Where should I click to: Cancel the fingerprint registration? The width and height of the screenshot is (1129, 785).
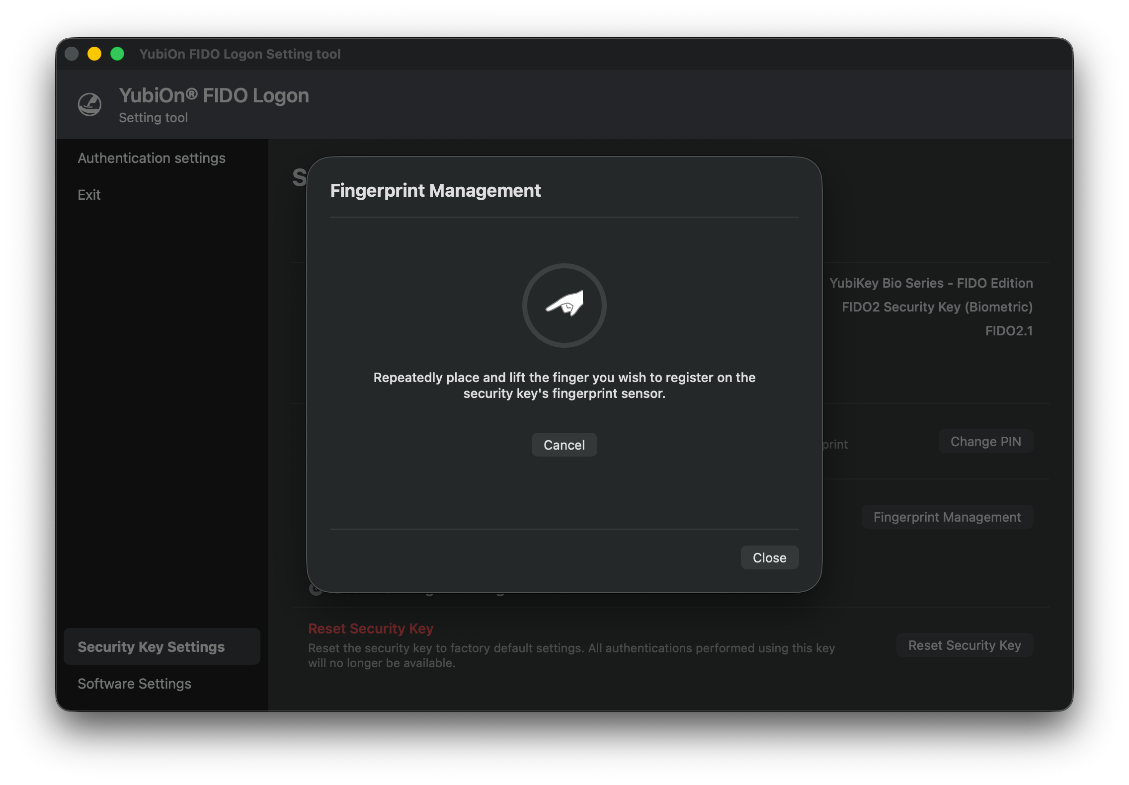tap(564, 445)
